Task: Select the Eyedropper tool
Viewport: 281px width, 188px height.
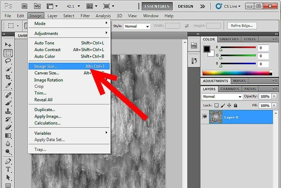Action: tap(8, 85)
